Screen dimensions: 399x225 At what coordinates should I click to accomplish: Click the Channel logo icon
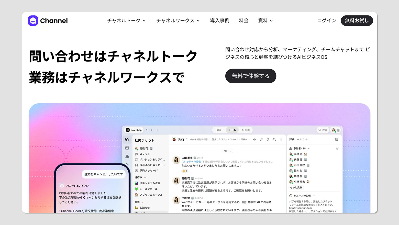click(x=33, y=21)
